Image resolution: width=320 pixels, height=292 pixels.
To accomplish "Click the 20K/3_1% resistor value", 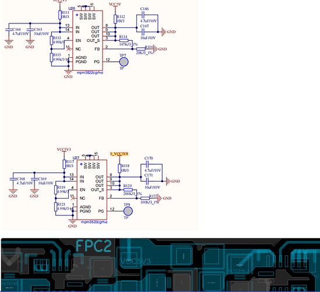I will [145, 53].
